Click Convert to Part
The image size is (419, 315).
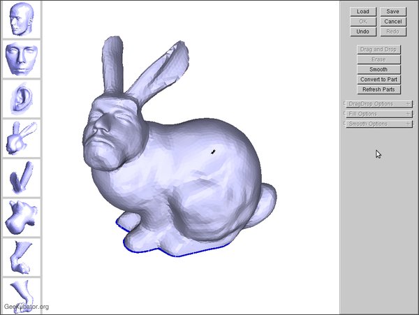[x=378, y=80]
